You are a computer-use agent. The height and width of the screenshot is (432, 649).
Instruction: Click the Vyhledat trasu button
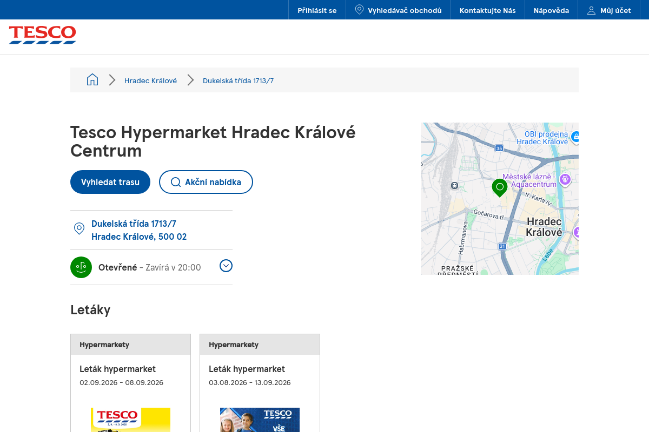click(110, 182)
